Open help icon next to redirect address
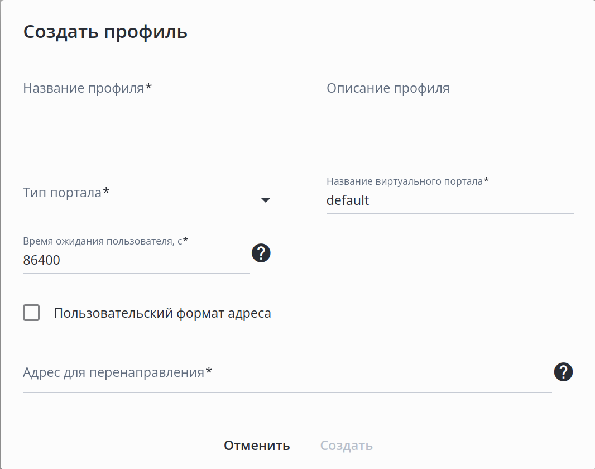This screenshot has width=595, height=469. pyautogui.click(x=563, y=371)
